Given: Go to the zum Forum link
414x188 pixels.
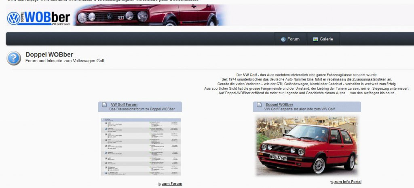Looking at the screenshot, I should pyautogui.click(x=172, y=184).
